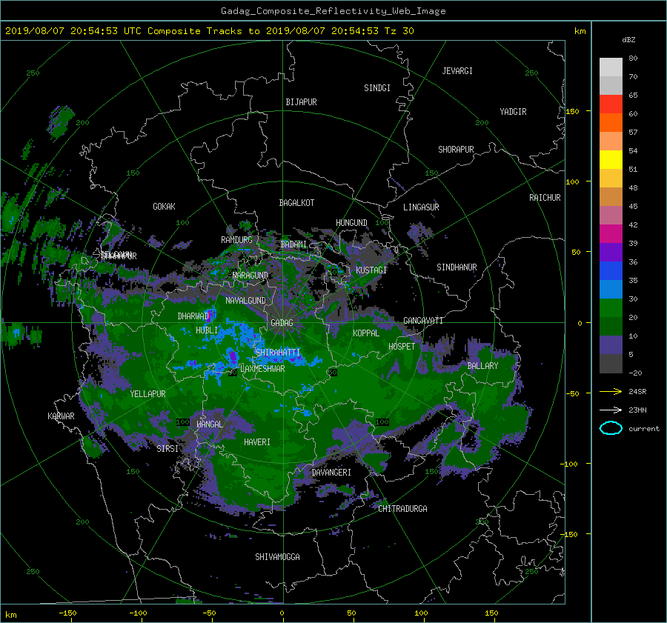Click the BAGALKOT city label
The image size is (667, 623).
(x=296, y=203)
